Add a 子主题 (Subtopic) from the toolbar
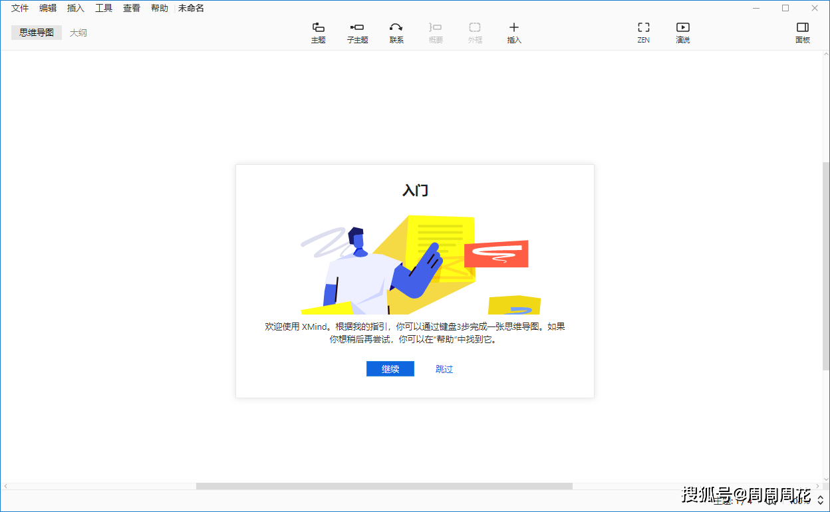830x512 pixels. [357, 33]
